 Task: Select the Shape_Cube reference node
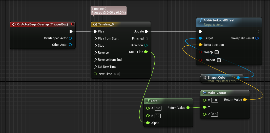(x=222, y=79)
